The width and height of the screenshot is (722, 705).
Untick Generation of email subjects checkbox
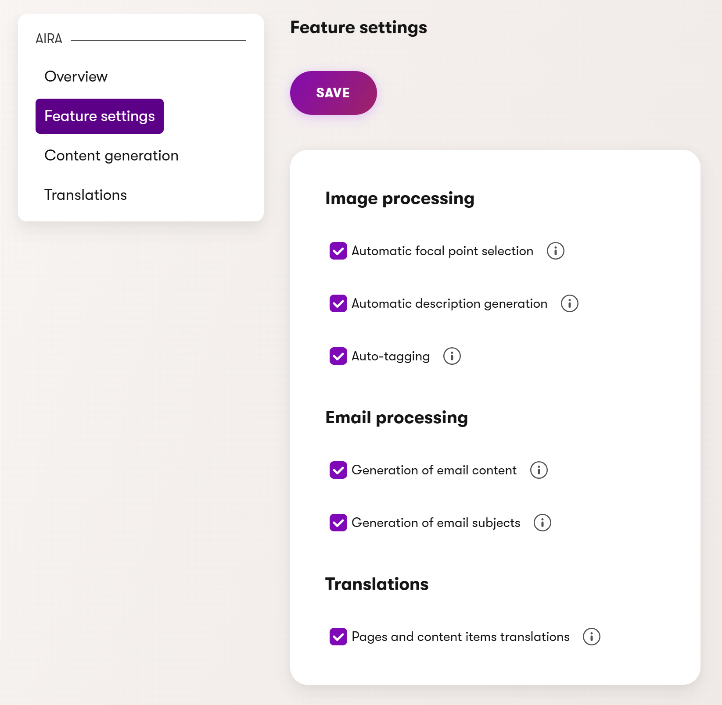tap(338, 523)
